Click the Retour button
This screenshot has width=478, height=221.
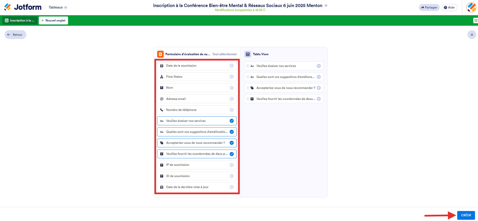[15, 35]
